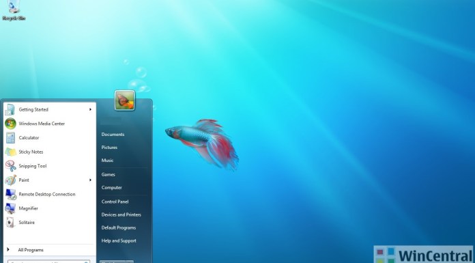Open Help and Support

119,240
